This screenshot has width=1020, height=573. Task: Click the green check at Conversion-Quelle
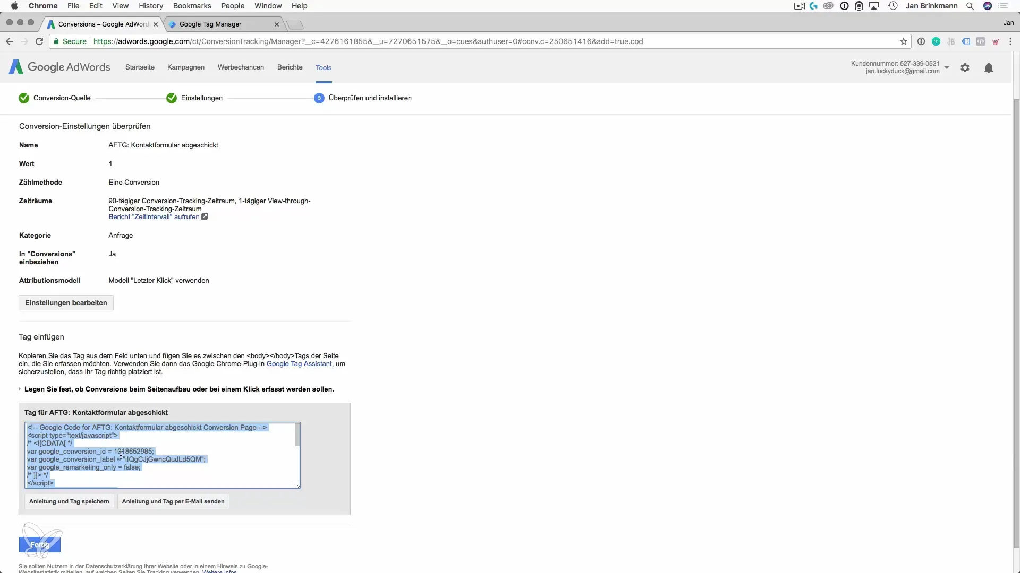[x=24, y=98]
